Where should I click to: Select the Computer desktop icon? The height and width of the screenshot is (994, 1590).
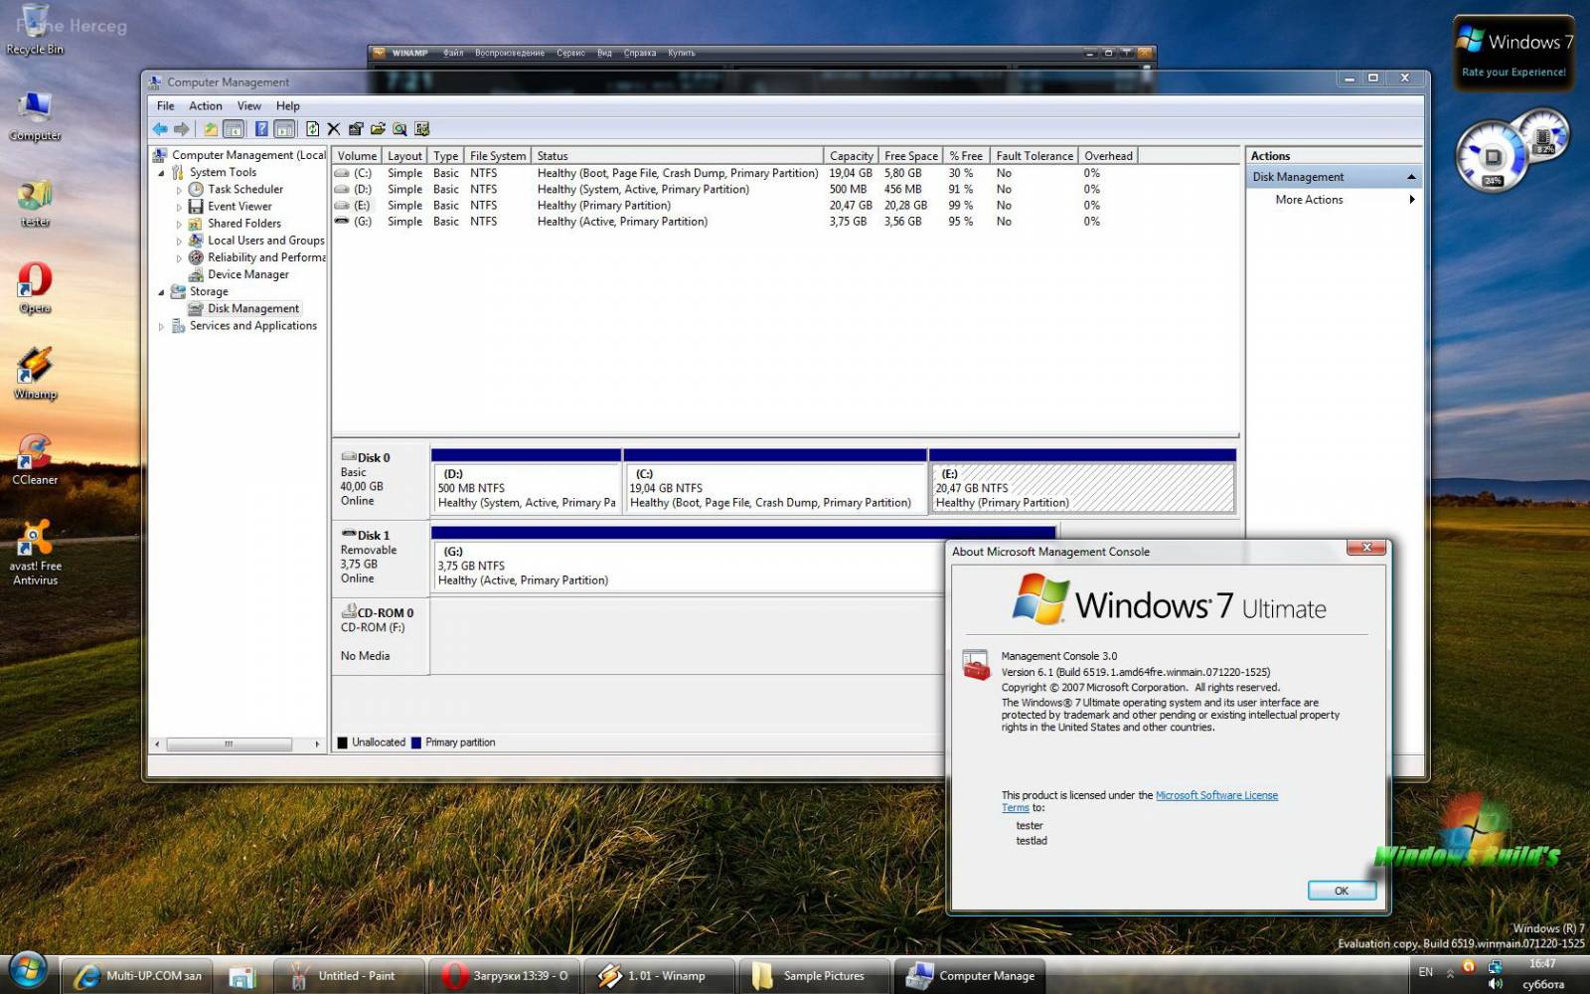[x=35, y=115]
